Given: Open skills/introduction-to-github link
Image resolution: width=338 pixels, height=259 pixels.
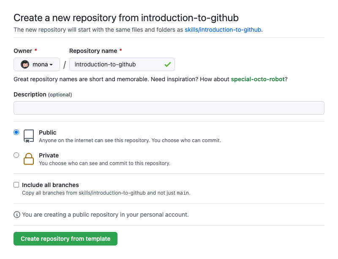Looking at the screenshot, I should 223,30.
